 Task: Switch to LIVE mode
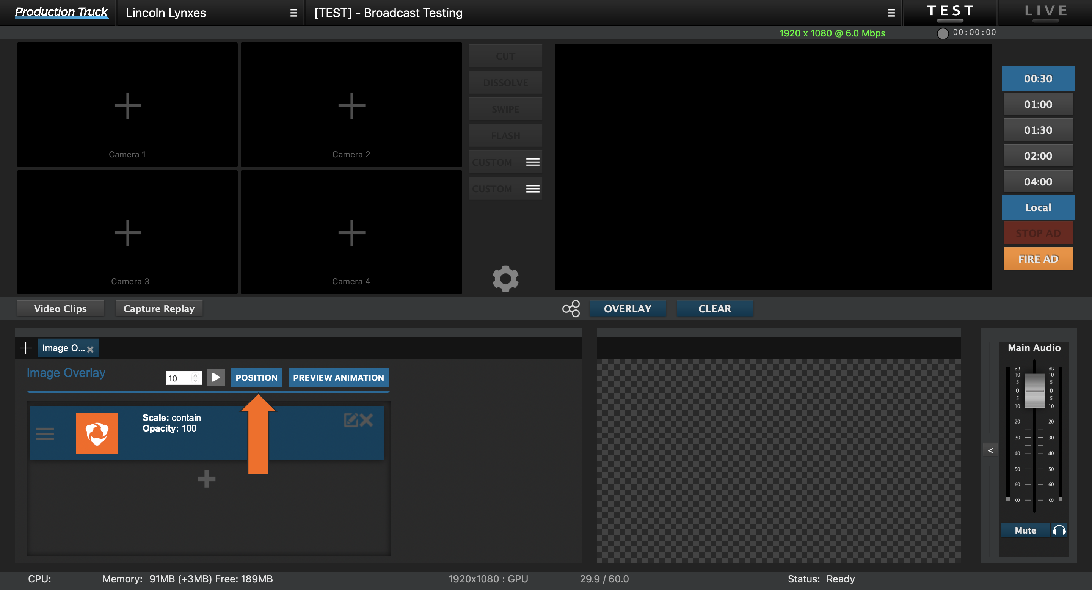click(1045, 12)
